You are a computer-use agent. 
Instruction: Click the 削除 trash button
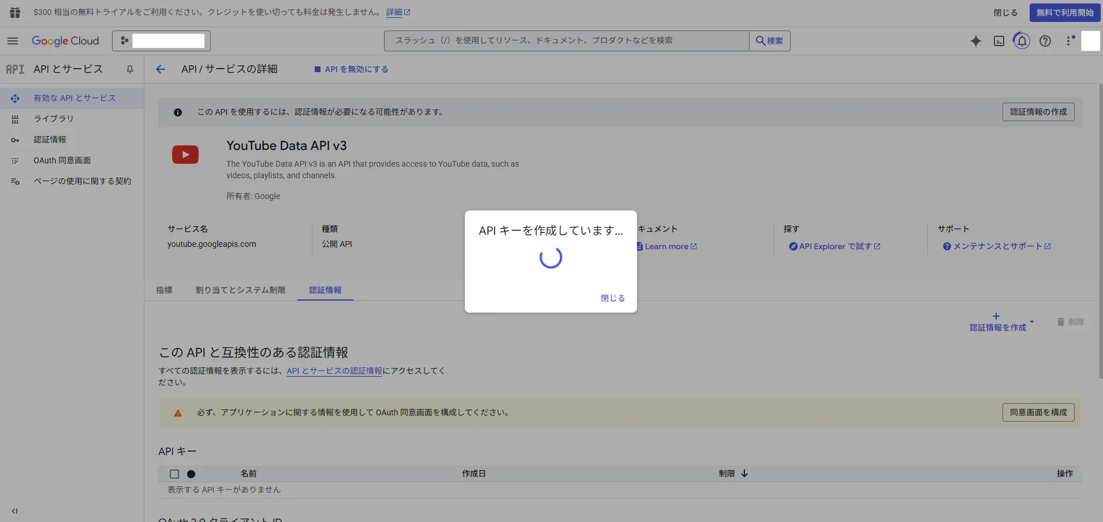[1070, 322]
